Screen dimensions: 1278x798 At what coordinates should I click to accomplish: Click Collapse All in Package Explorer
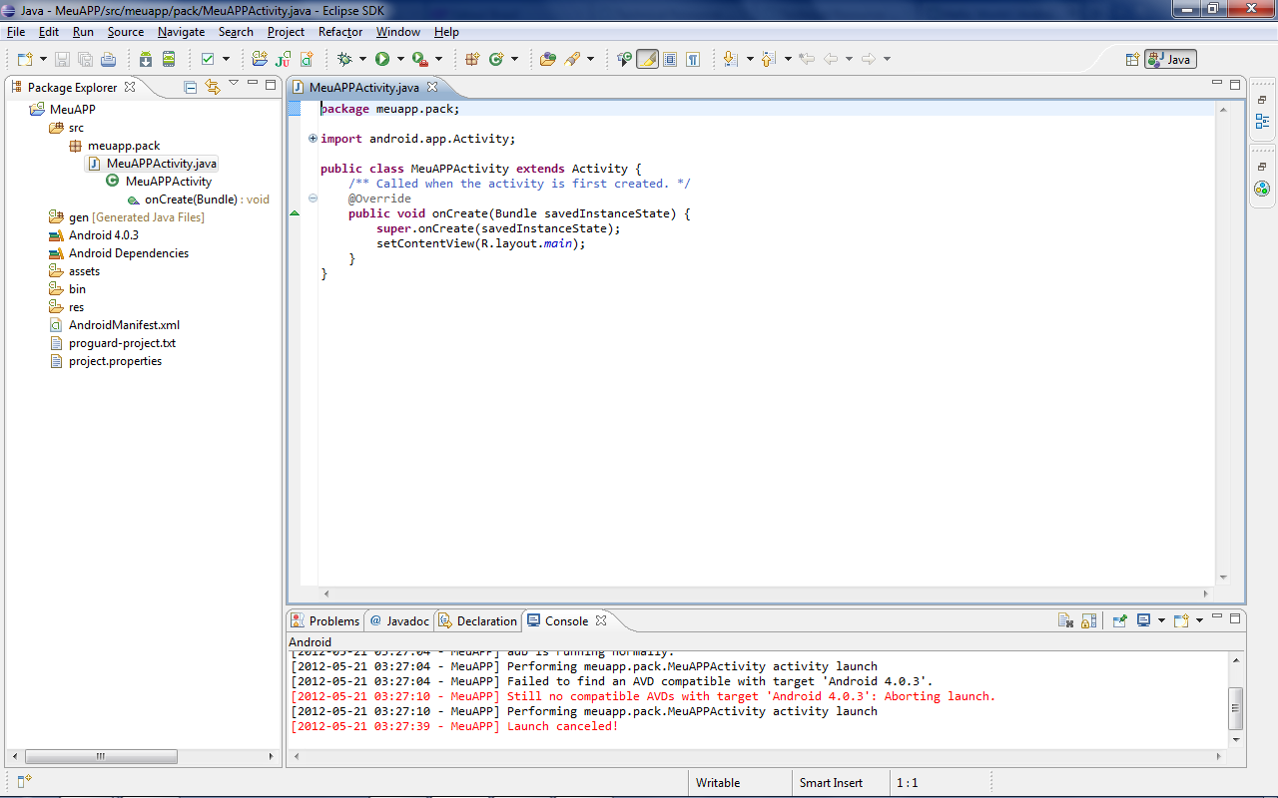tap(191, 87)
